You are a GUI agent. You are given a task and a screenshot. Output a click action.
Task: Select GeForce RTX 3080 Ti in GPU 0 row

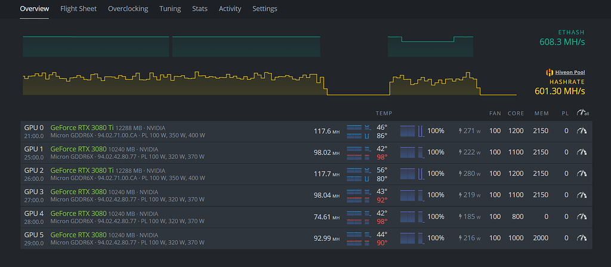coord(82,127)
